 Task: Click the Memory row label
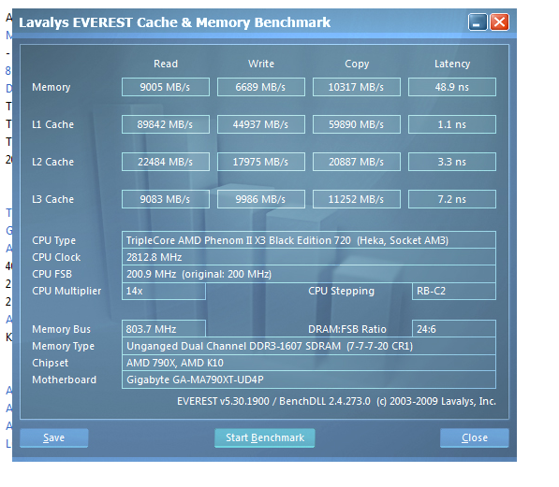[51, 87]
